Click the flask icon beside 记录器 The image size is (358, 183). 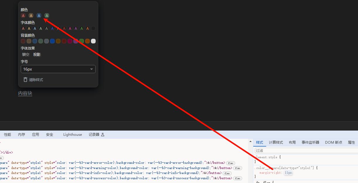[x=103, y=135]
